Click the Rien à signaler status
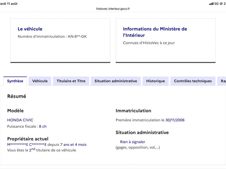The image size is (226, 169). (x=132, y=142)
